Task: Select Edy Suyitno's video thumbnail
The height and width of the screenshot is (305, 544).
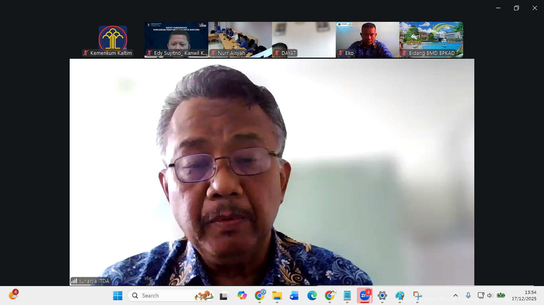Action: click(x=176, y=39)
